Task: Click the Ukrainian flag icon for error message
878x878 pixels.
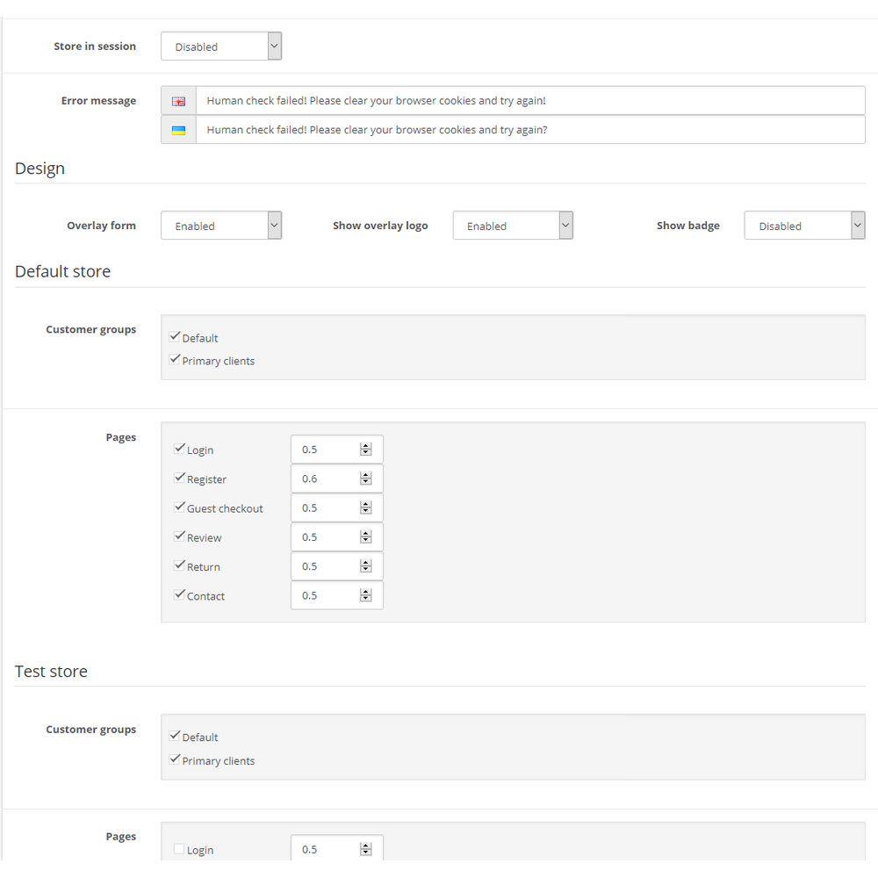Action: tap(178, 131)
